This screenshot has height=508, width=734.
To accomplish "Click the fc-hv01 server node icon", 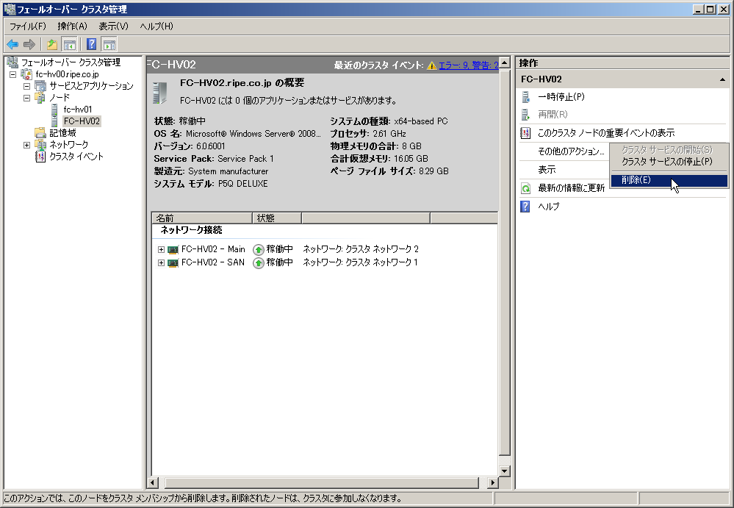I will pyautogui.click(x=54, y=110).
